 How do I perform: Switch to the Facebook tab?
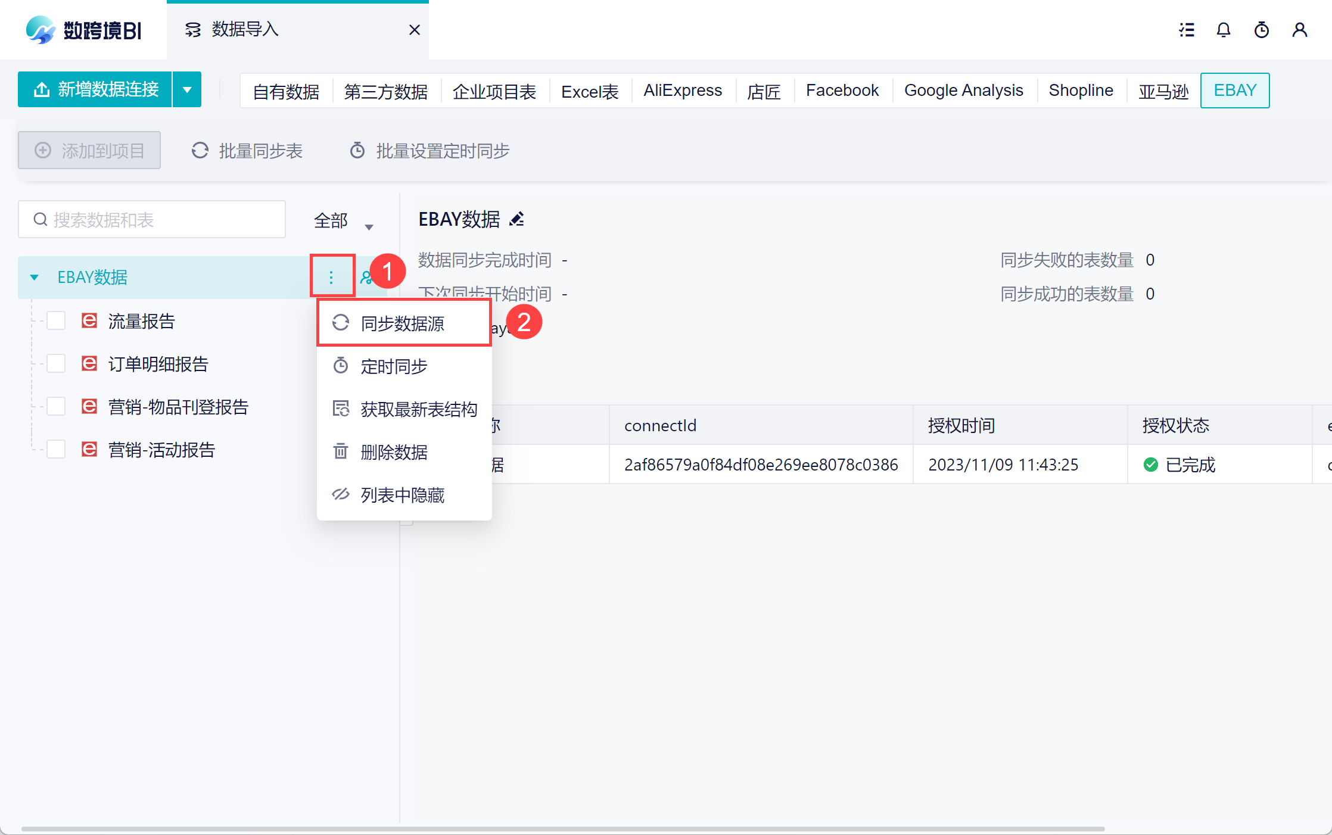(842, 91)
